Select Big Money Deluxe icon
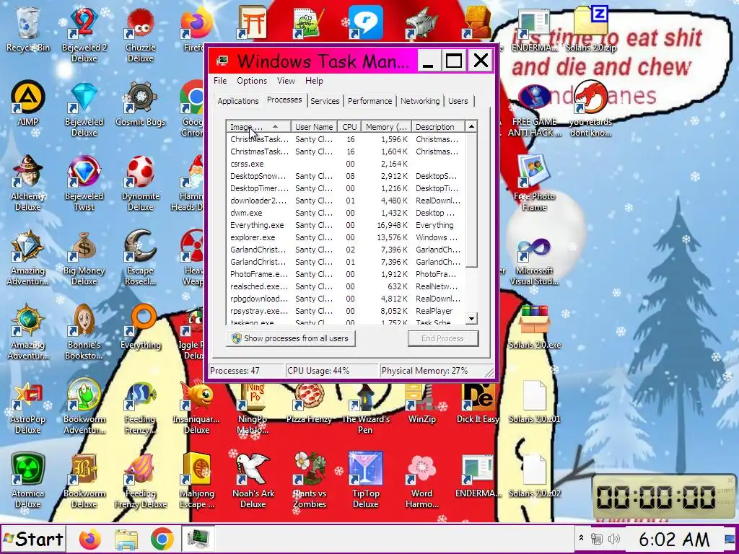This screenshot has width=739, height=554. point(84,258)
